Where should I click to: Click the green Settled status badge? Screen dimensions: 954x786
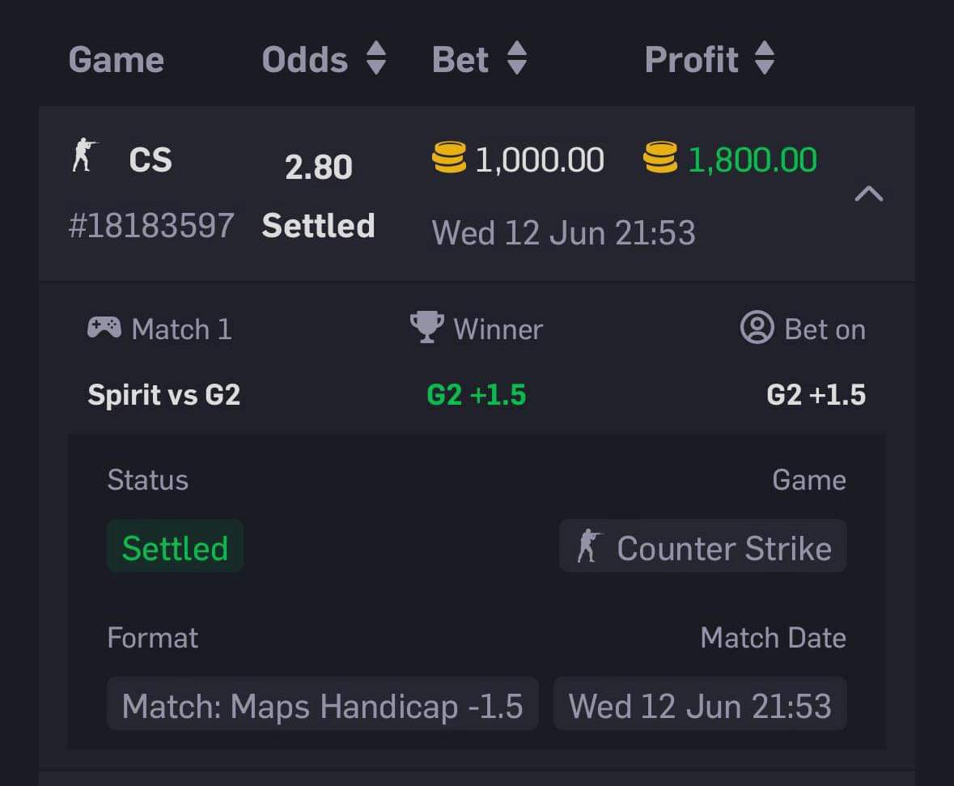176,546
